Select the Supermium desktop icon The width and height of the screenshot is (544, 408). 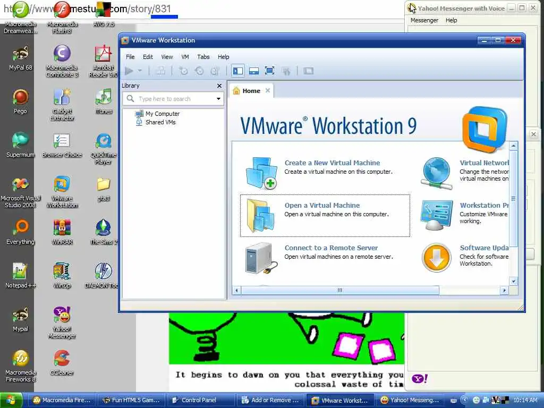point(21,144)
